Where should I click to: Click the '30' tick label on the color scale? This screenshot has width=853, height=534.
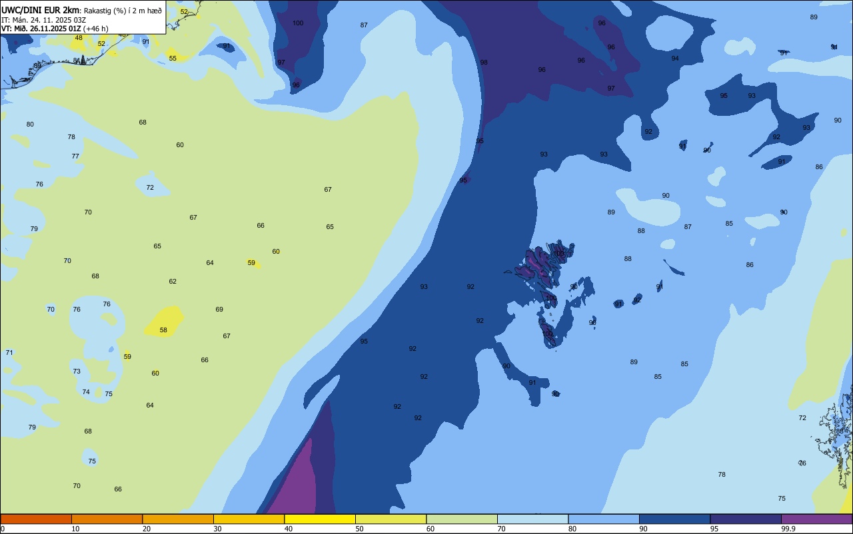(218, 529)
